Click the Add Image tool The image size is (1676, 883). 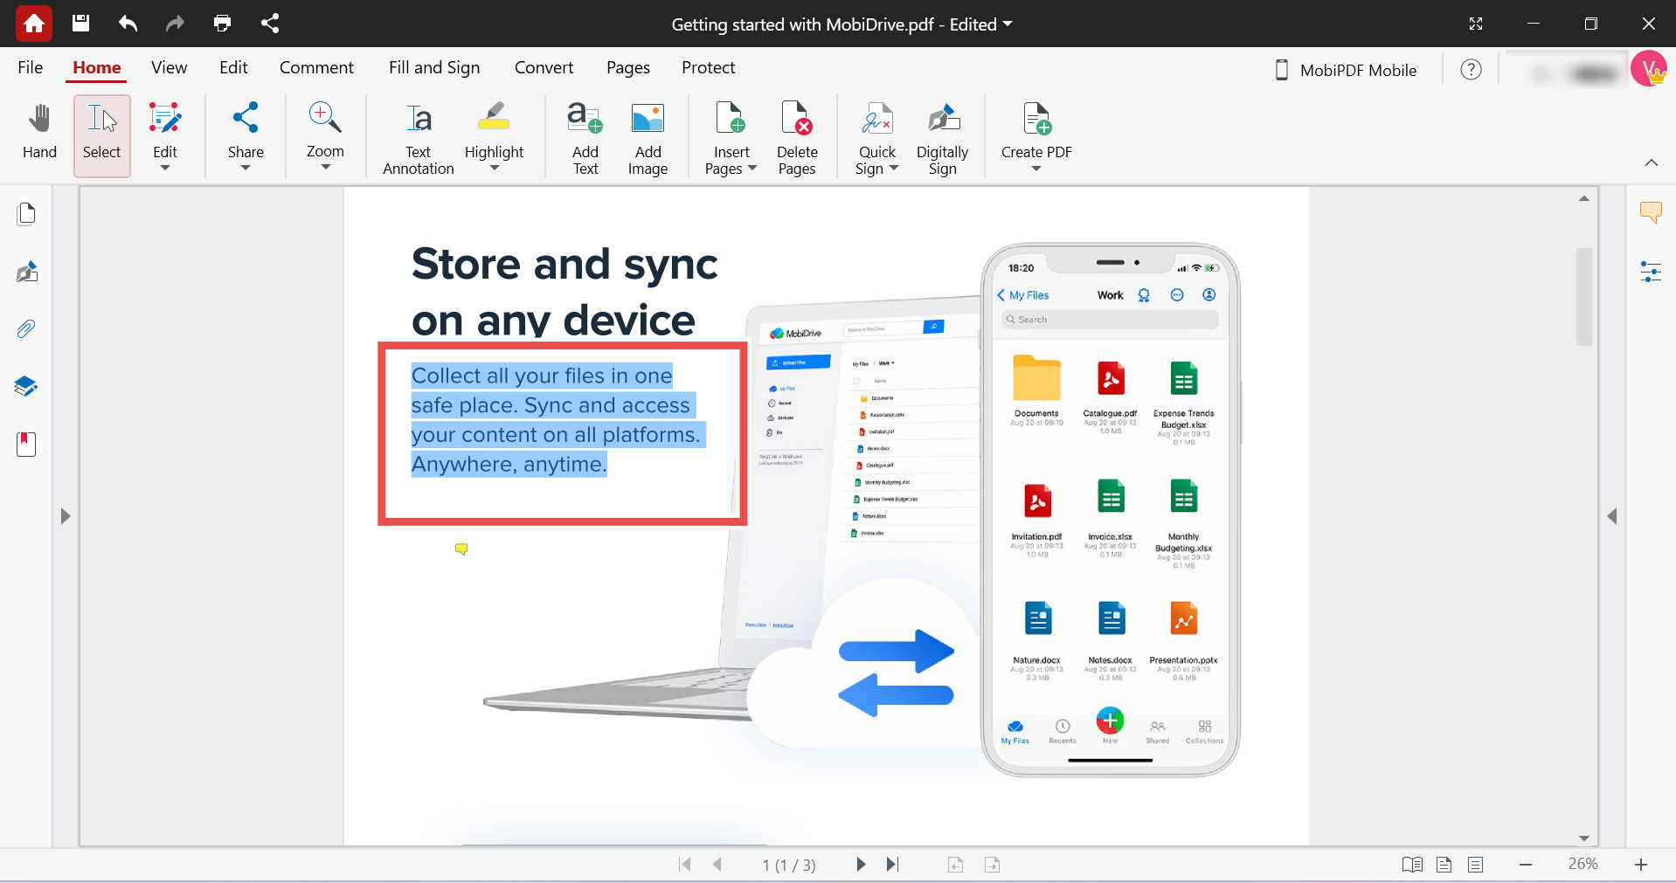pyautogui.click(x=648, y=135)
